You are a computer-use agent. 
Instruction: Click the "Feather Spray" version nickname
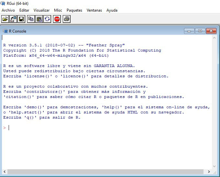(105, 45)
